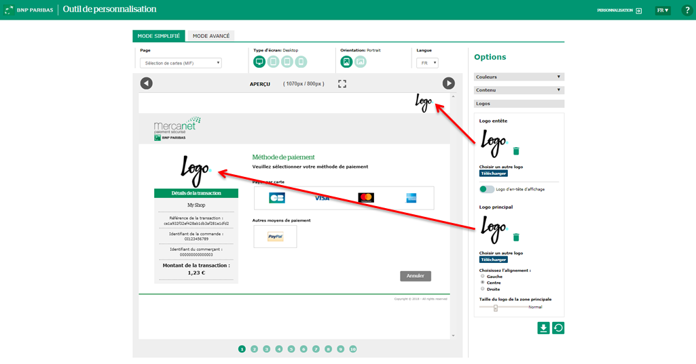Screen dimensions: 696x364
Task: Delete the header logo with trash icon
Action: tap(516, 151)
